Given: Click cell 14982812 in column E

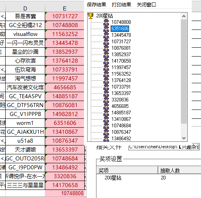Looking at the screenshot, I should (65, 114).
